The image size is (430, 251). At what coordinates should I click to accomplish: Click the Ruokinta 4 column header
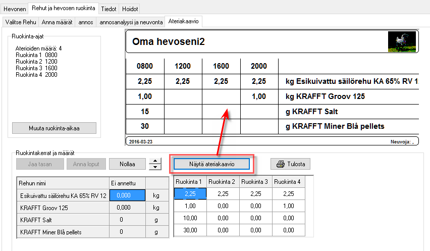point(289,181)
